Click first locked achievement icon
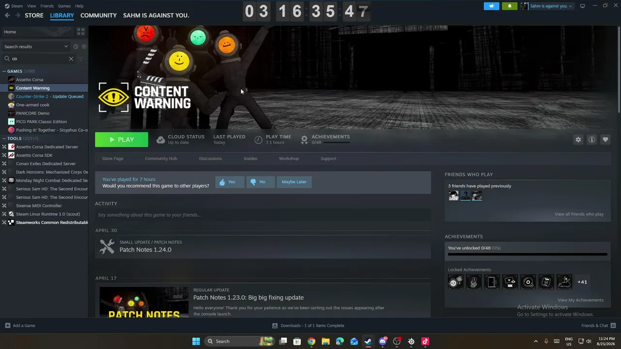621x349 pixels. [x=456, y=282]
